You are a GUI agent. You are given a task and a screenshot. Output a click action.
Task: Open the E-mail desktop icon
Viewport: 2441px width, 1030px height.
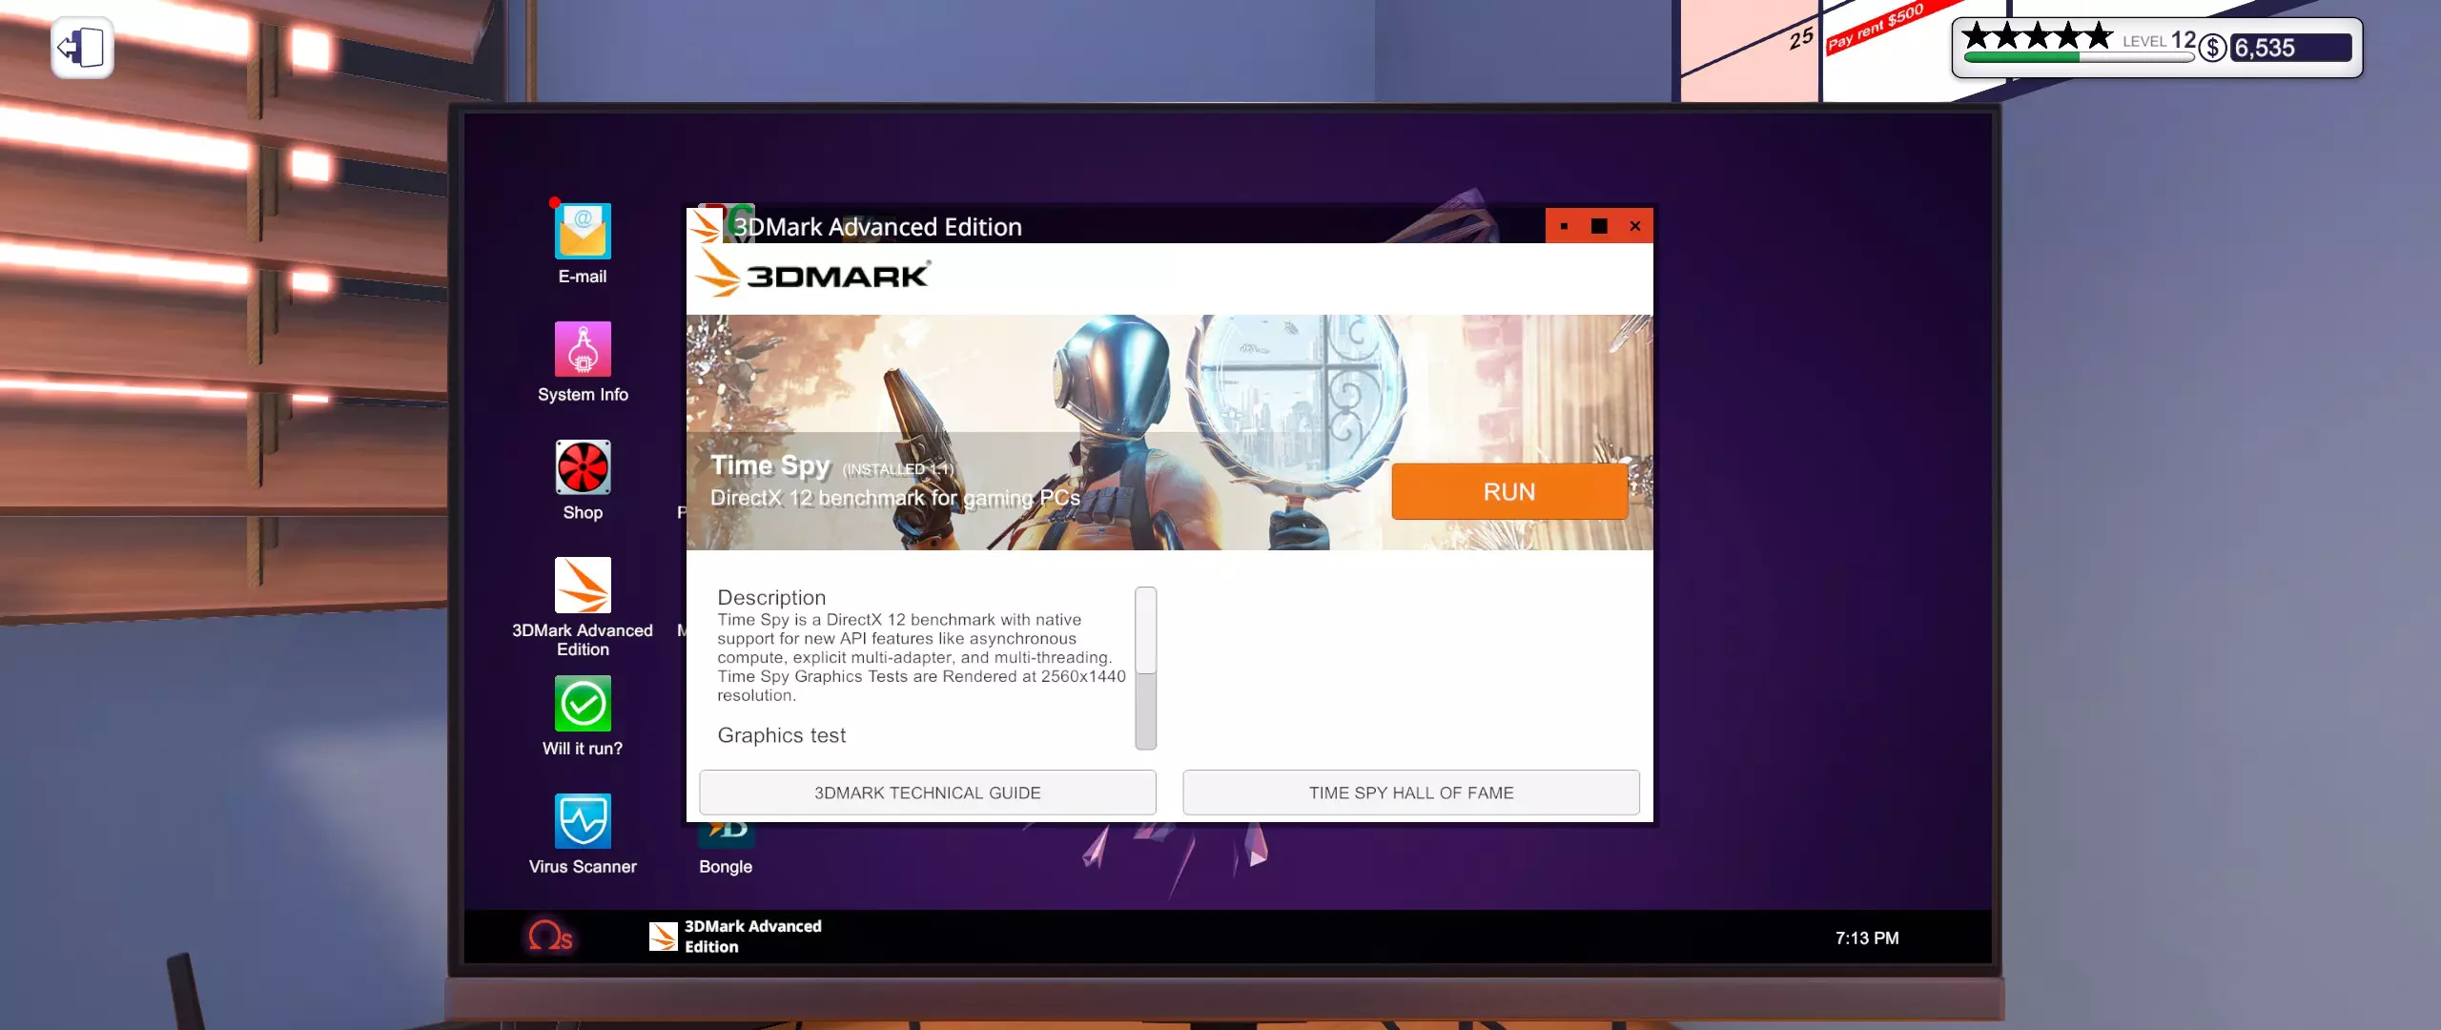(583, 232)
